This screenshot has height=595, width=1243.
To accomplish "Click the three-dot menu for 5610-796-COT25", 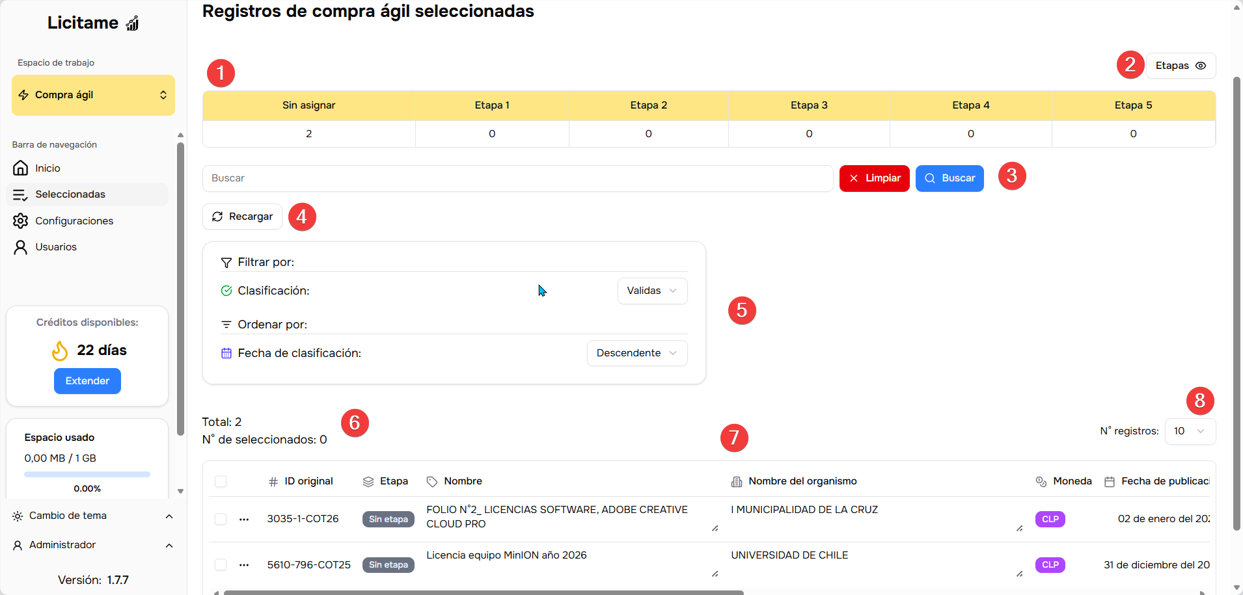I will [x=244, y=565].
